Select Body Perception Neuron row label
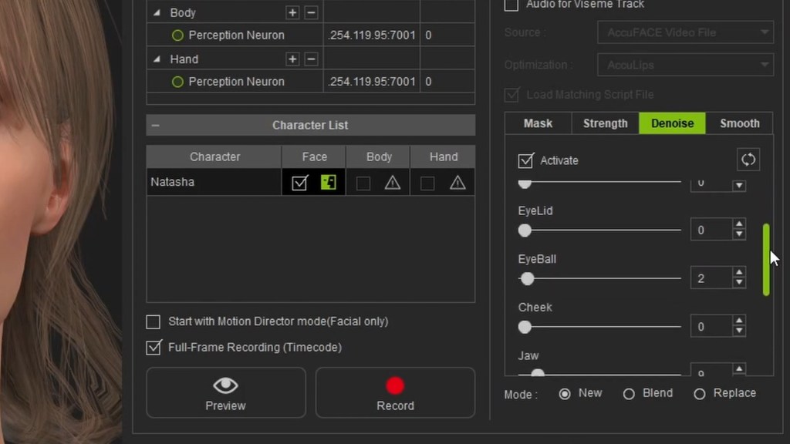 pyautogui.click(x=236, y=35)
